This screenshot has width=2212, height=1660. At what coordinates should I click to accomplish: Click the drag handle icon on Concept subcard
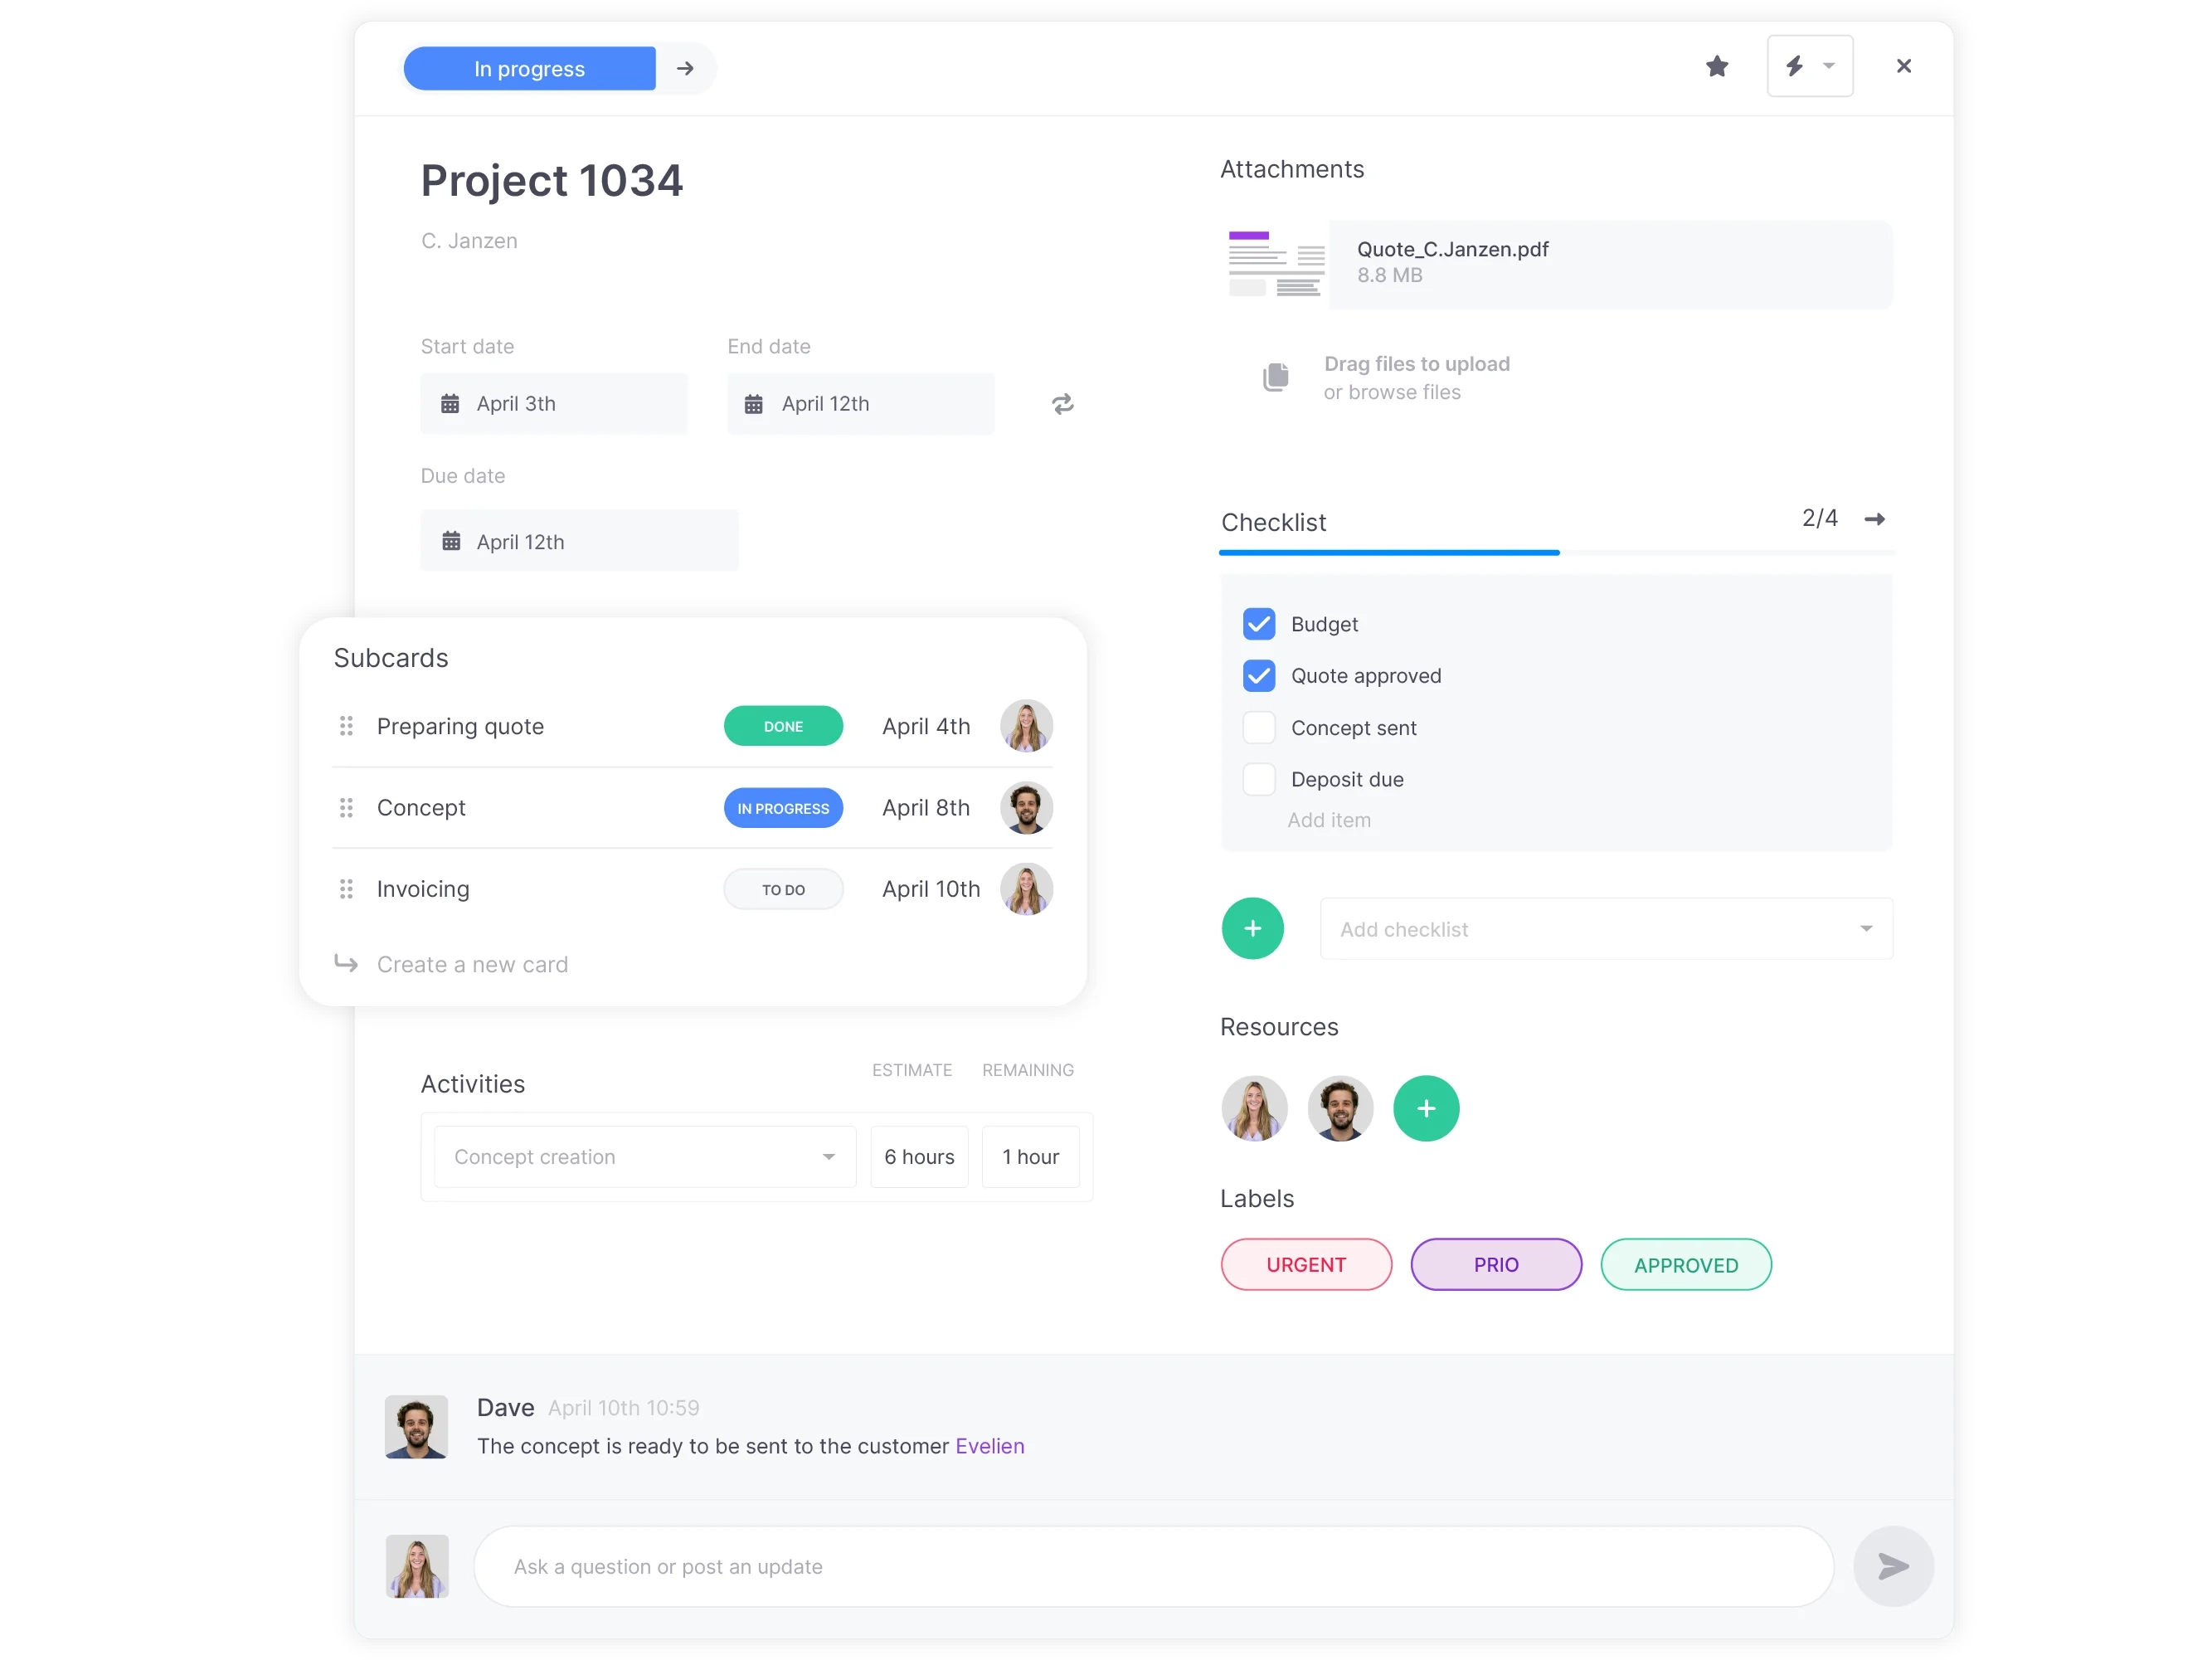pos(345,807)
